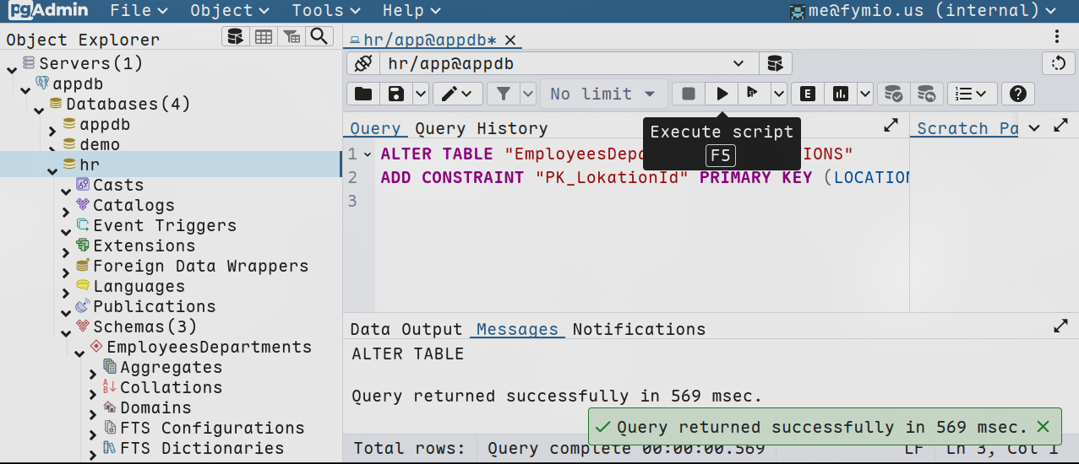Select the demo database in the tree
The width and height of the screenshot is (1079, 464).
pyautogui.click(x=99, y=144)
